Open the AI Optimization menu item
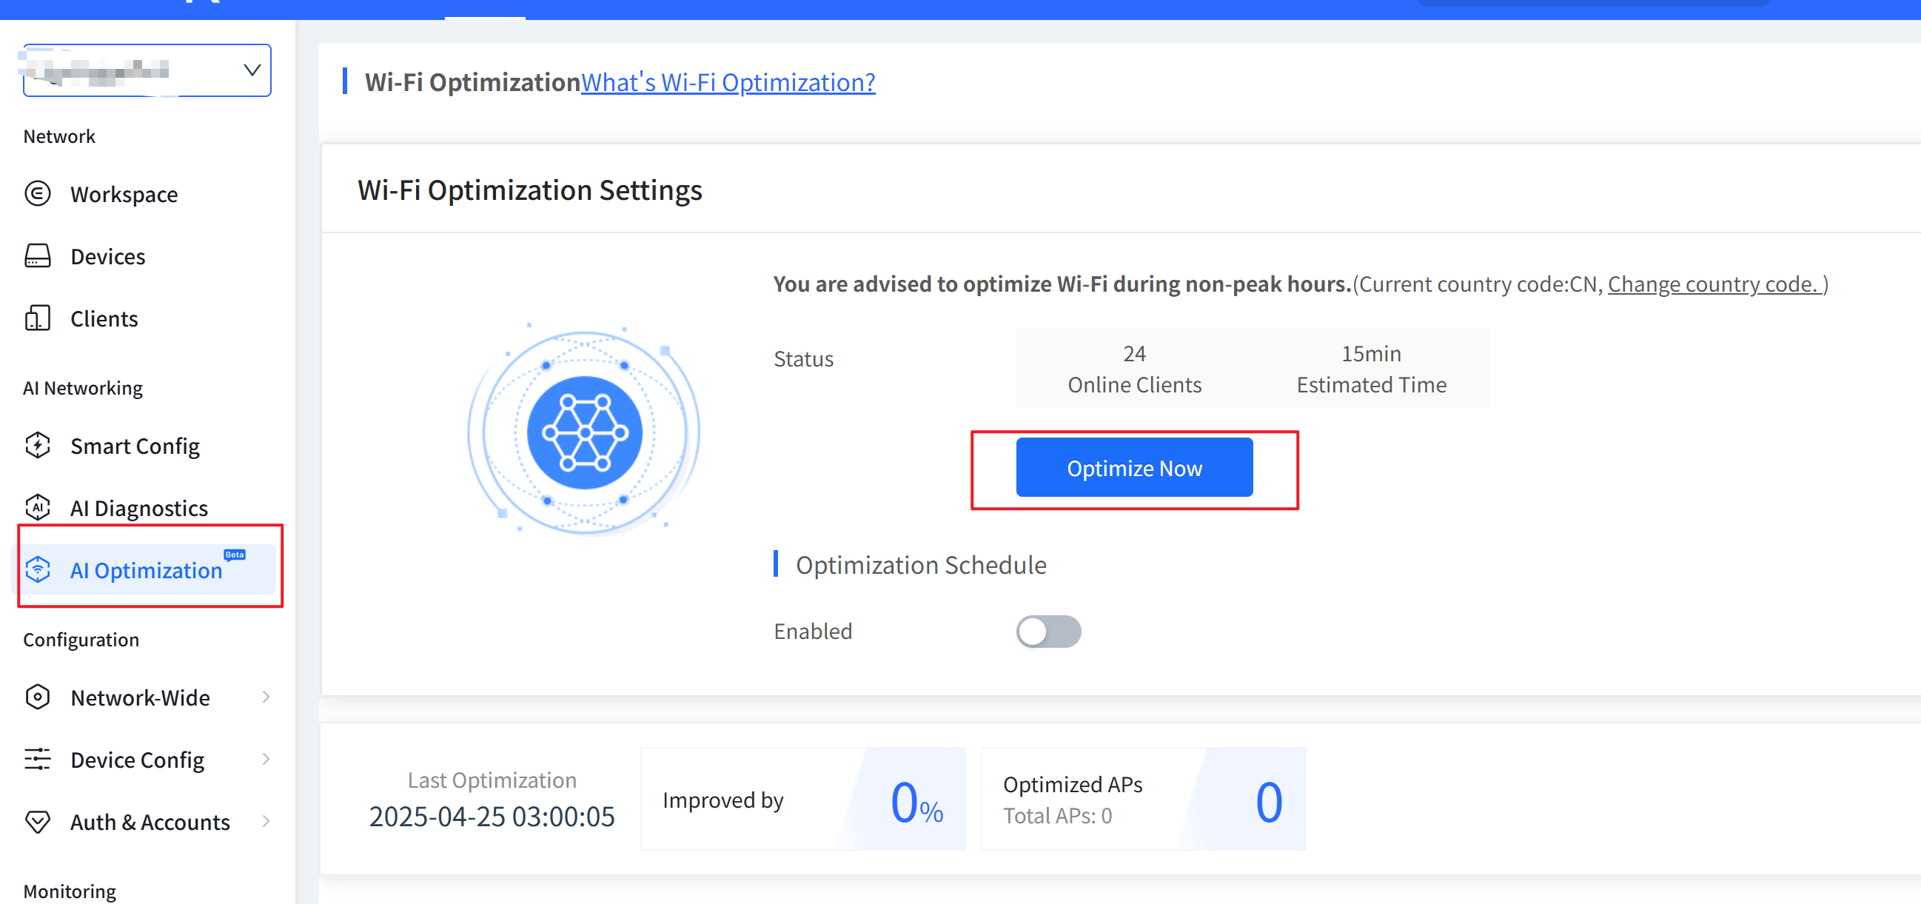The height and width of the screenshot is (904, 1921). (x=146, y=570)
